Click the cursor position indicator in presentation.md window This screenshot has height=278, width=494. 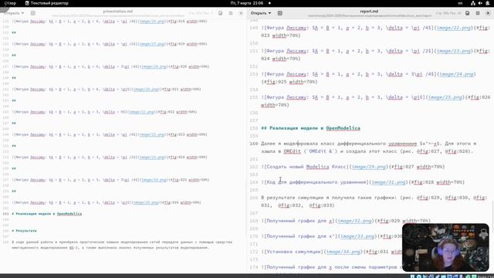coord(201,13)
